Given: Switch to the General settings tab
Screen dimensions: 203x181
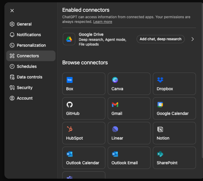Looking at the screenshot, I should (24, 24).
